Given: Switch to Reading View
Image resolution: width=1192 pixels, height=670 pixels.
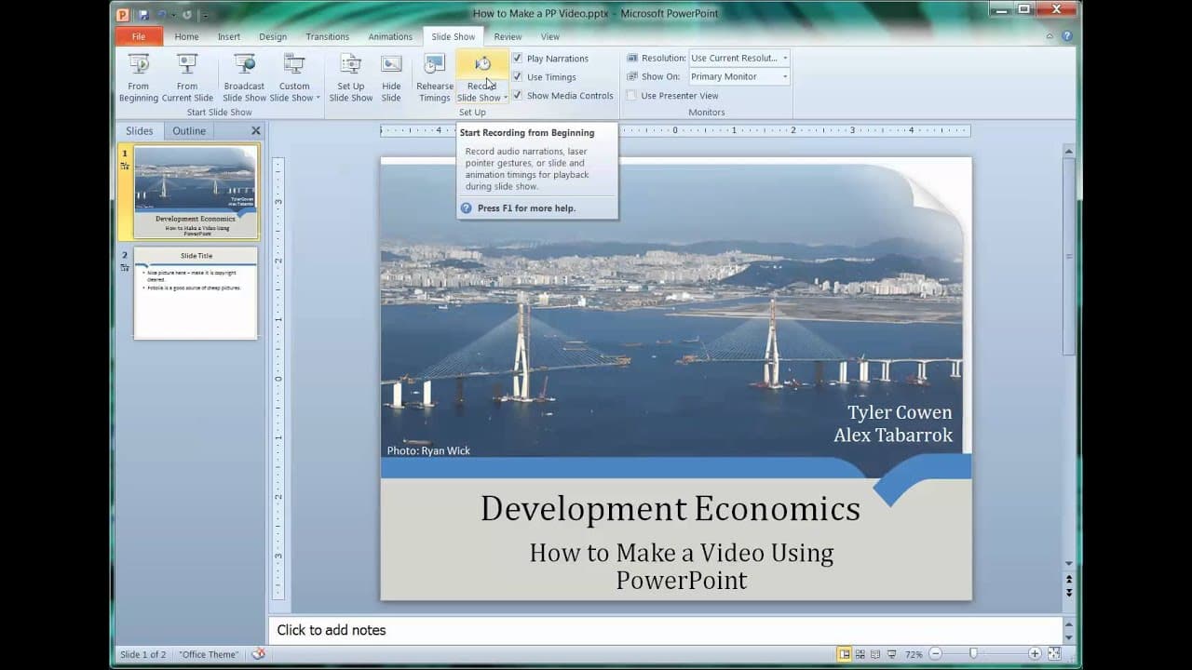Looking at the screenshot, I should pyautogui.click(x=876, y=654).
